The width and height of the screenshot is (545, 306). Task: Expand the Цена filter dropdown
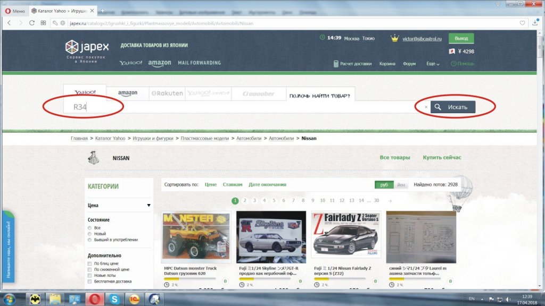coord(148,206)
